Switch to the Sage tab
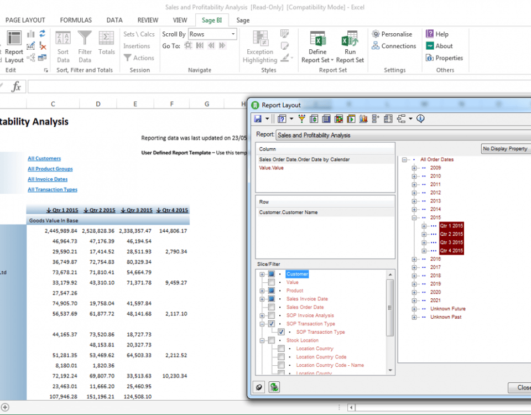 [243, 20]
